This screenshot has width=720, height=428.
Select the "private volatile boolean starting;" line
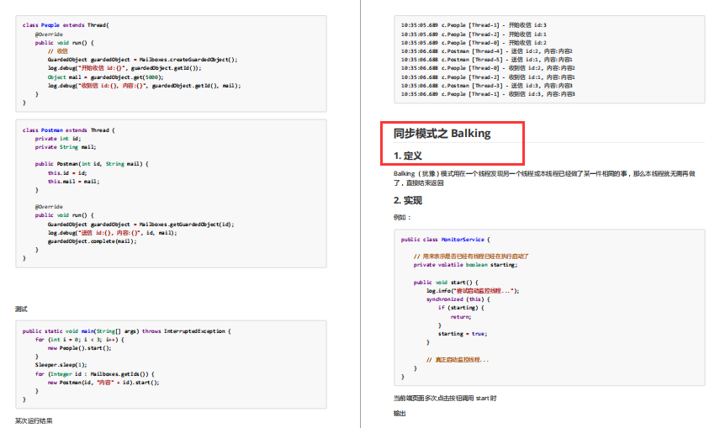(x=466, y=265)
